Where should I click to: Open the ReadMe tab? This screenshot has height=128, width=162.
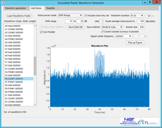(x=50, y=8)
